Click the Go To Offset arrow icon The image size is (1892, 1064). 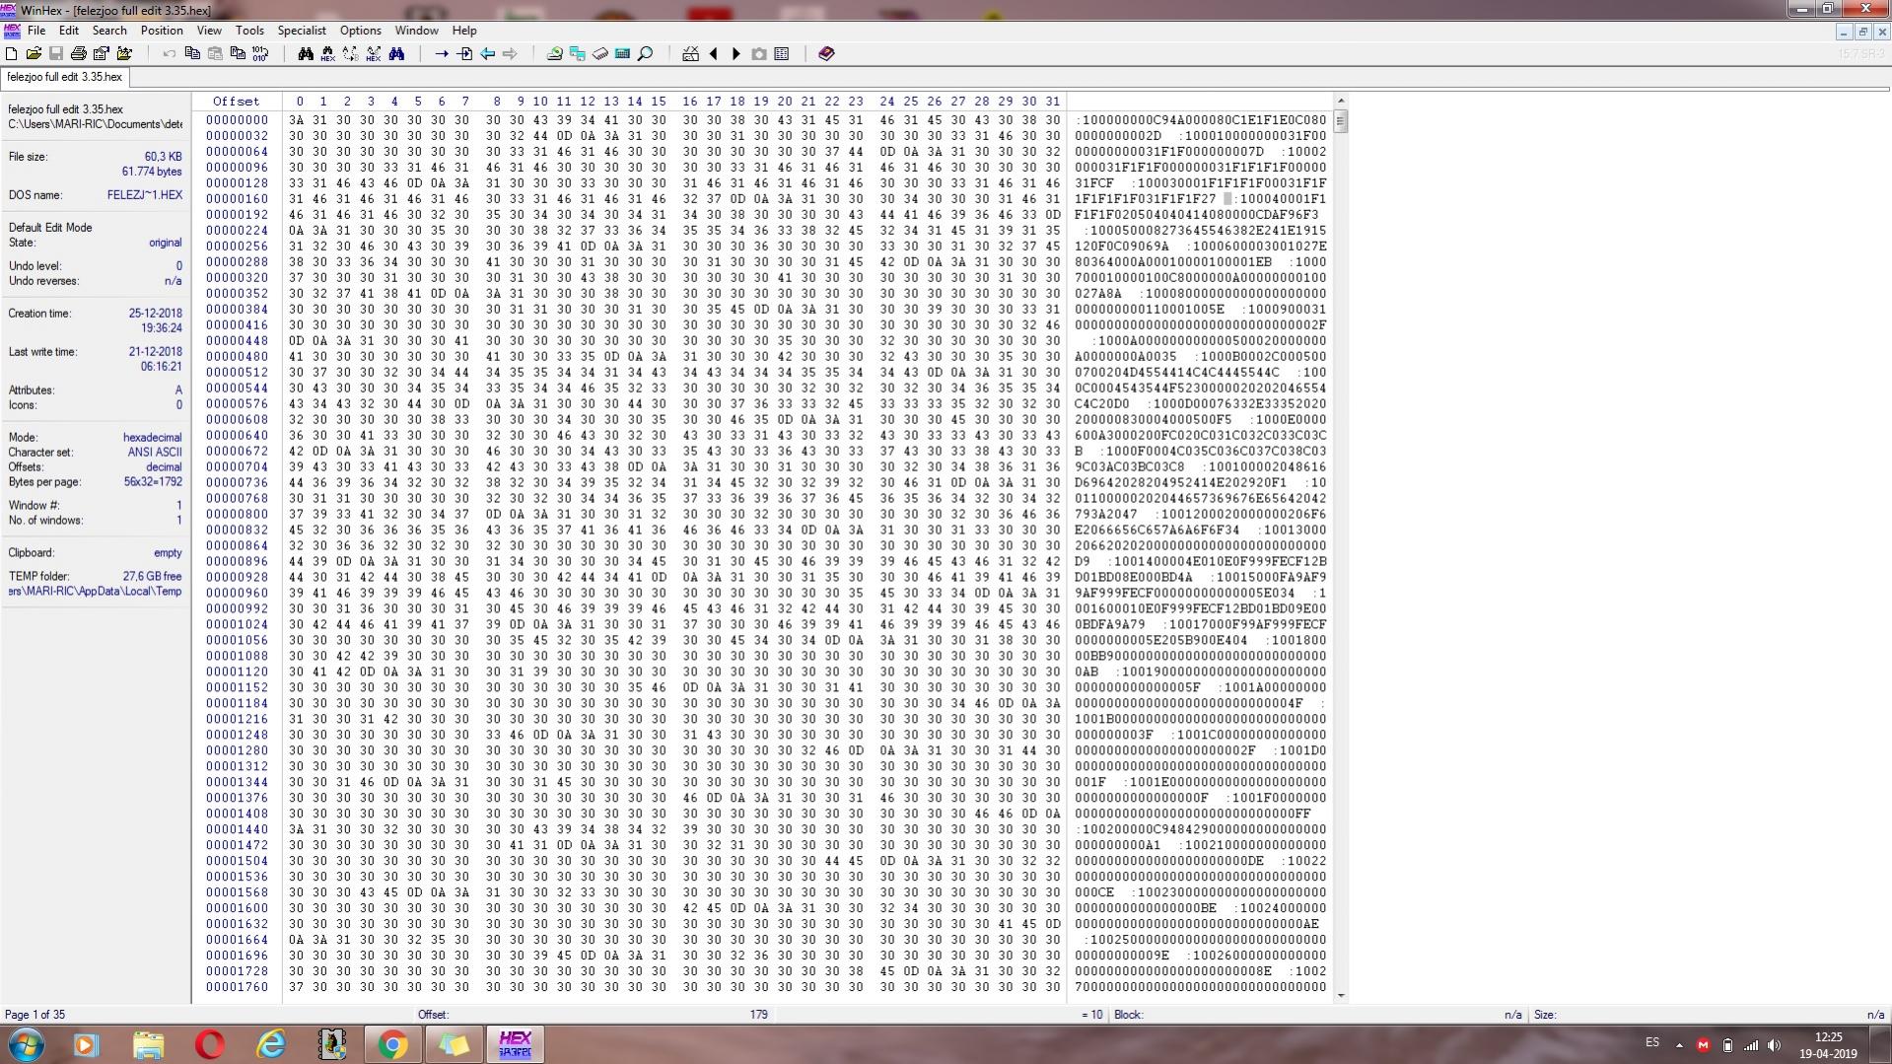[x=442, y=54]
